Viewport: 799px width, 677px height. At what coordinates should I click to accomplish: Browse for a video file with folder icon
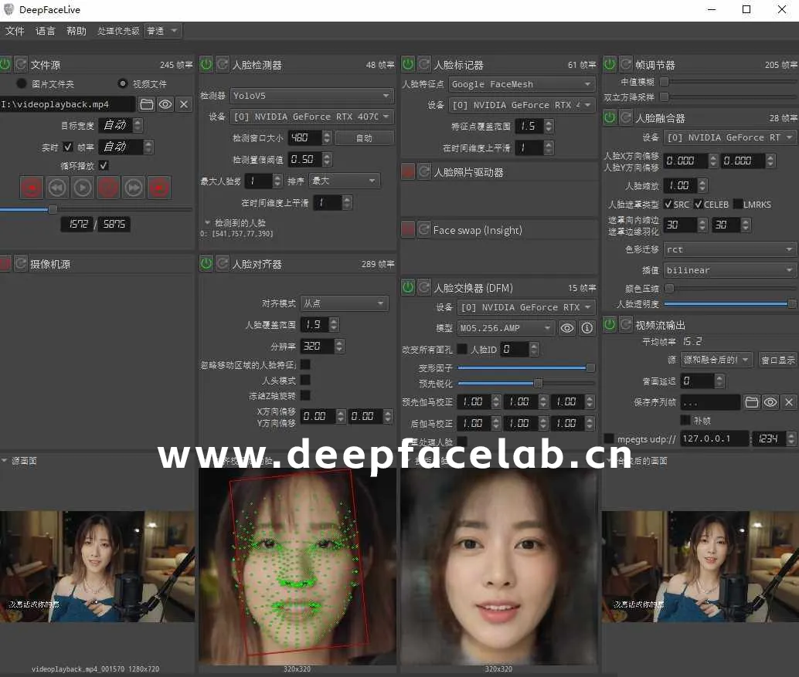click(147, 104)
